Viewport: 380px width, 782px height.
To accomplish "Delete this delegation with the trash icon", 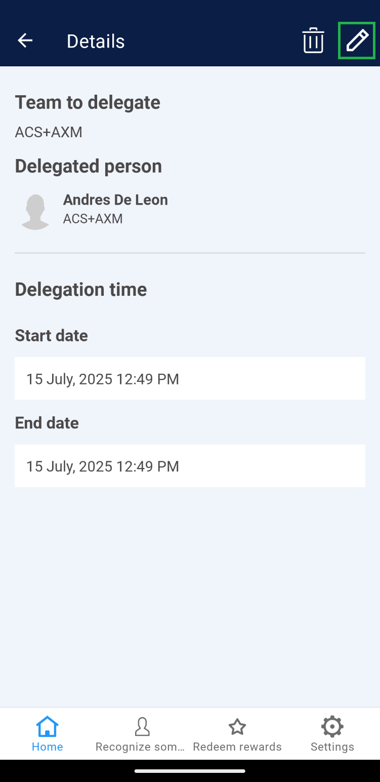I will tap(313, 41).
